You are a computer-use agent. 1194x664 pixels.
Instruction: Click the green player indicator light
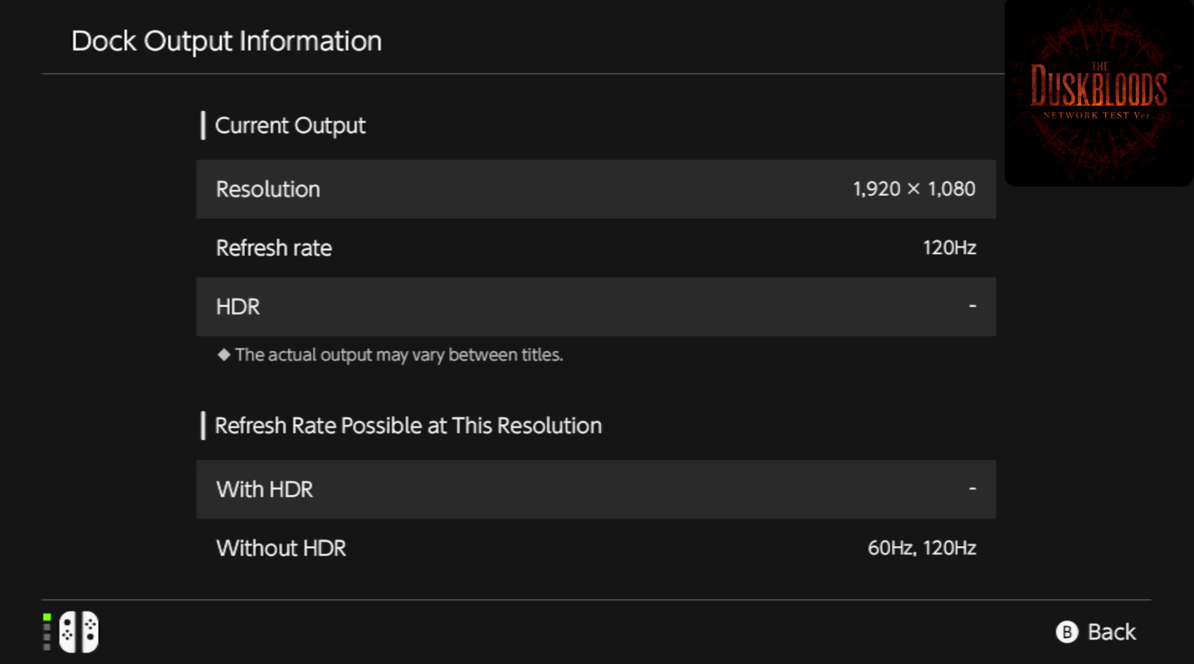[x=47, y=617]
